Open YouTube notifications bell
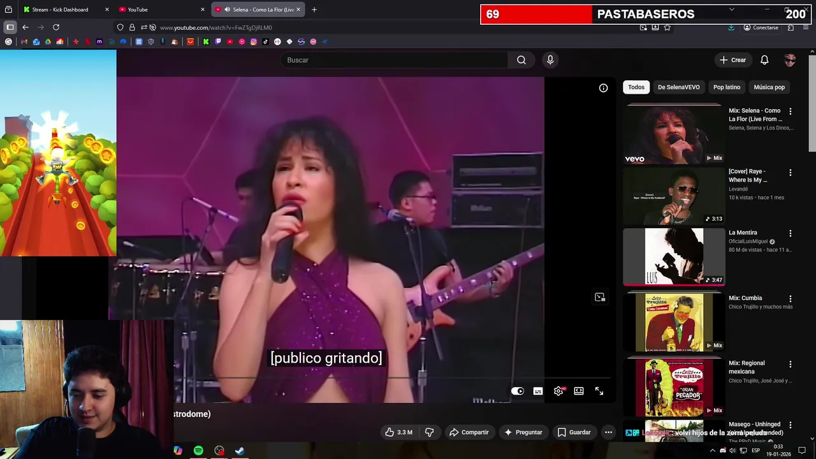The image size is (816, 459). click(x=764, y=60)
